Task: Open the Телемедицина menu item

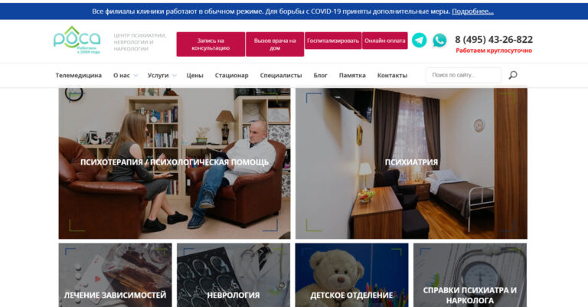Action: 78,75
